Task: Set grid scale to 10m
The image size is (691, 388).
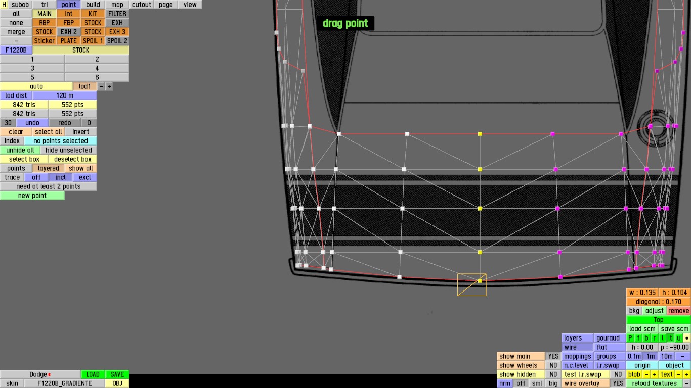Action: (x=667, y=356)
